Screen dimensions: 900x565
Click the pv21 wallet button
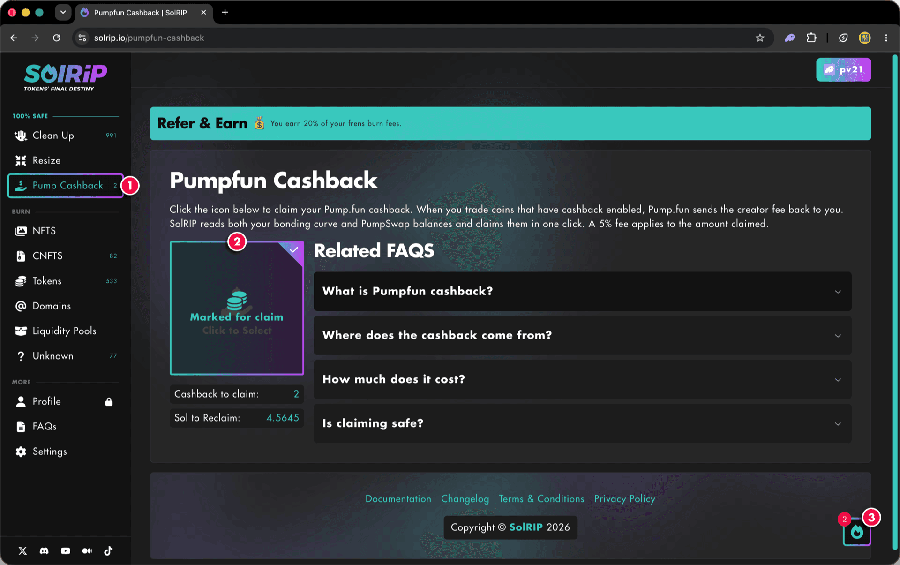(x=843, y=70)
